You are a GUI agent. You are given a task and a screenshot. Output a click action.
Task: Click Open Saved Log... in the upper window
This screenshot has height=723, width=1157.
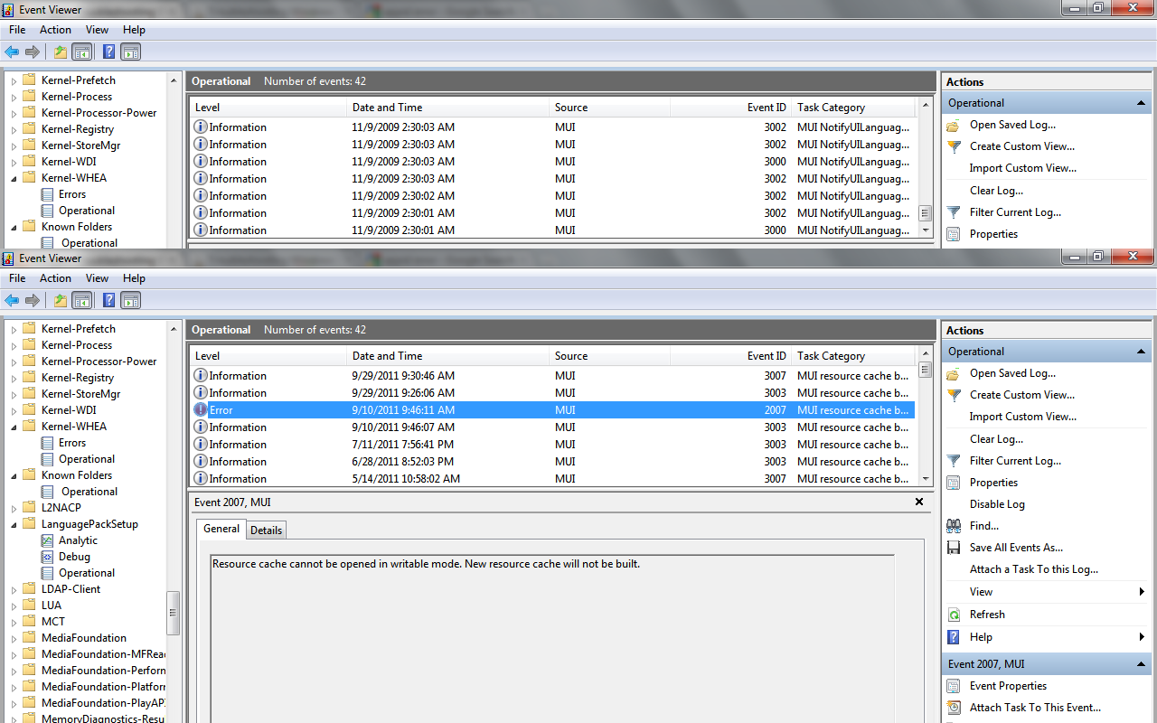coord(1012,125)
